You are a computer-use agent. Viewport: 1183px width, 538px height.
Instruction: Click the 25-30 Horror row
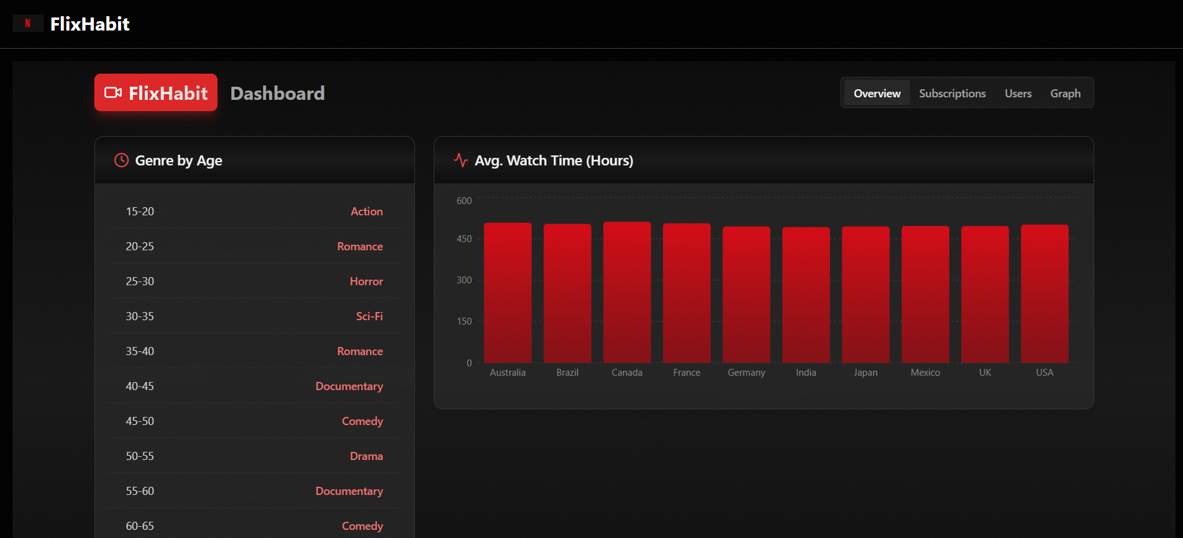(254, 281)
